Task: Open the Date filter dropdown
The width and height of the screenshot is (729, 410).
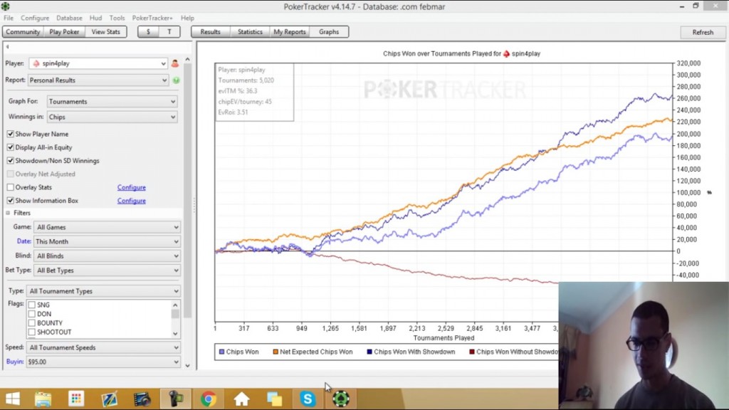Action: (x=107, y=242)
